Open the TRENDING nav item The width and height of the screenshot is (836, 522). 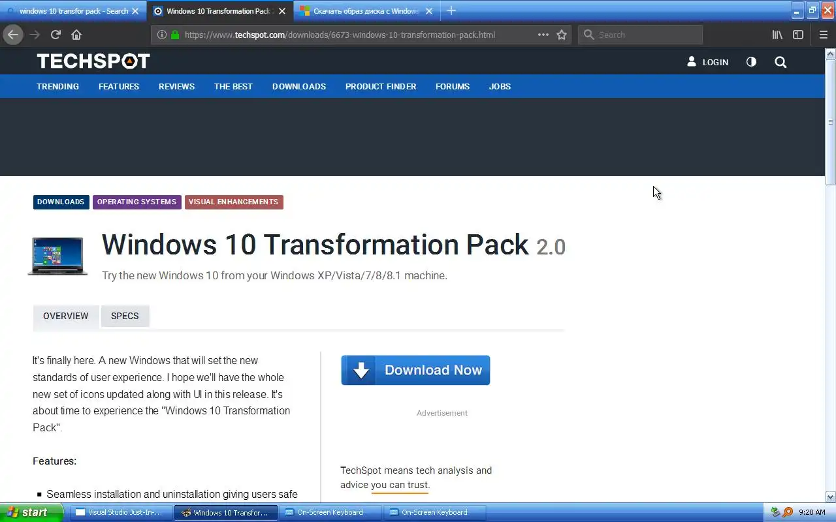pos(57,86)
